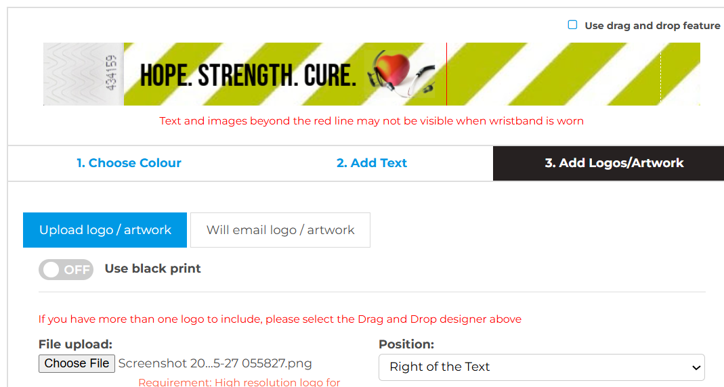Check the Use drag and drop feature checkbox
The image size is (724, 387).
point(572,25)
